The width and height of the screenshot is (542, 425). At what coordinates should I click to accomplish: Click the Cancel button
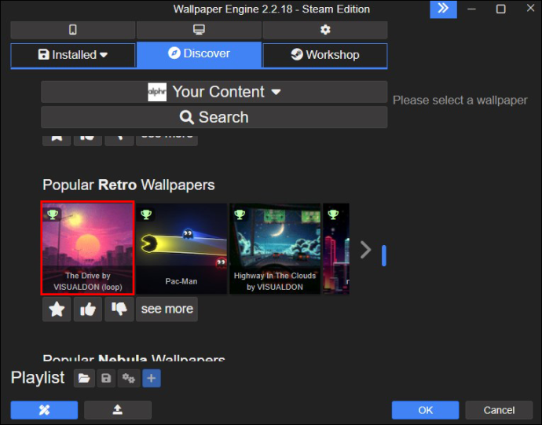499,410
